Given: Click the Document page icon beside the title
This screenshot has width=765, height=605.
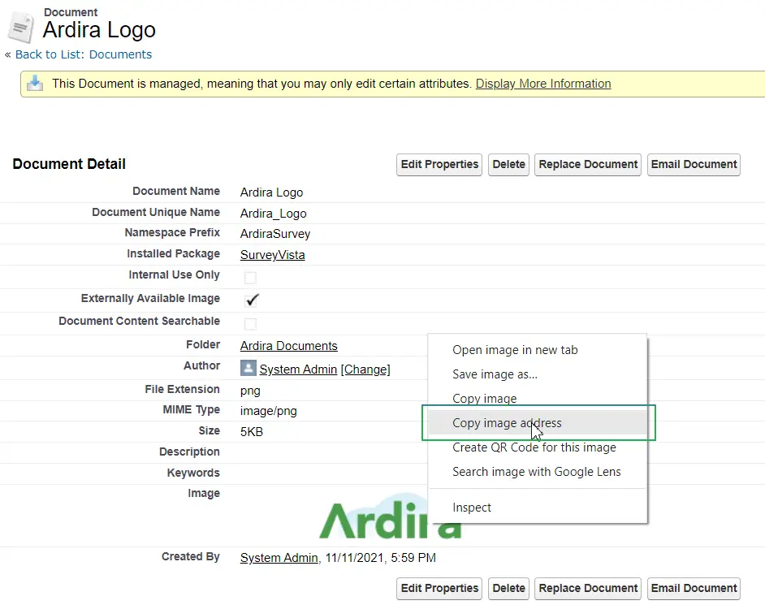Looking at the screenshot, I should 20,27.
